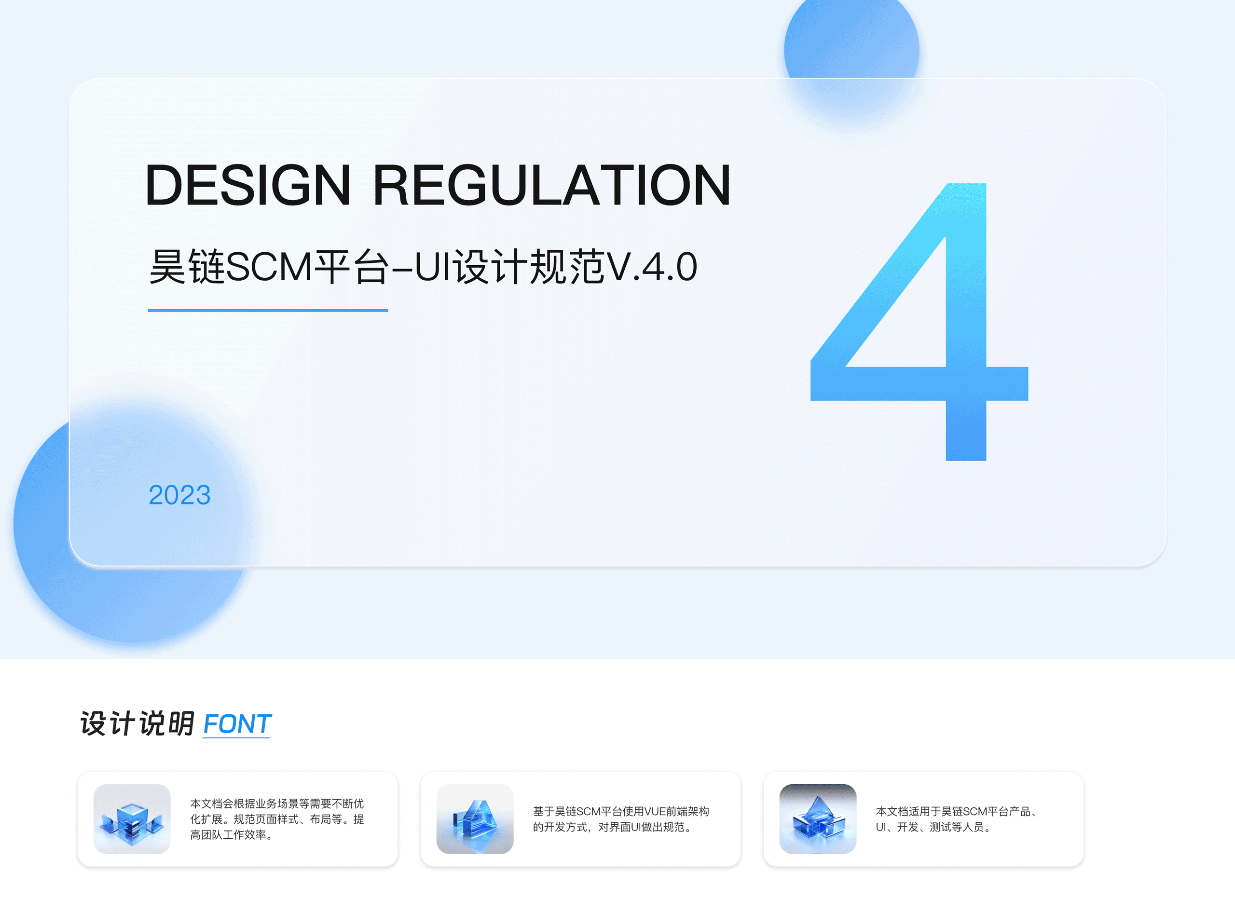Image resolution: width=1235 pixels, height=913 pixels.
Task: Click the pyramid icon in third card
Action: (817, 818)
